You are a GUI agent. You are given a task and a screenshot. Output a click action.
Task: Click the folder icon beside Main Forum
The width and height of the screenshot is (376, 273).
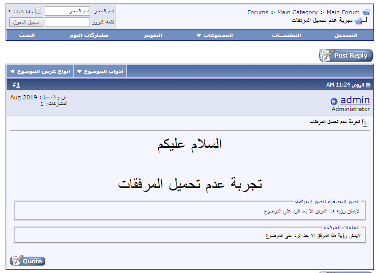[366, 12]
